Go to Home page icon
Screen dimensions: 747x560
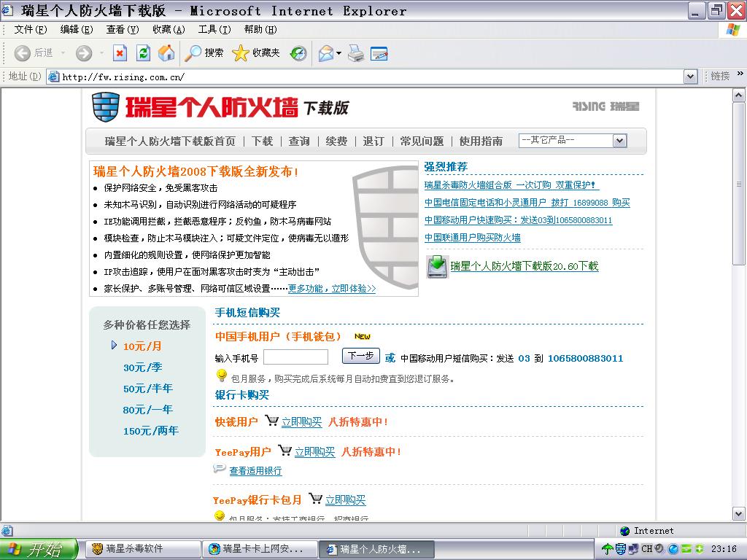click(x=166, y=52)
